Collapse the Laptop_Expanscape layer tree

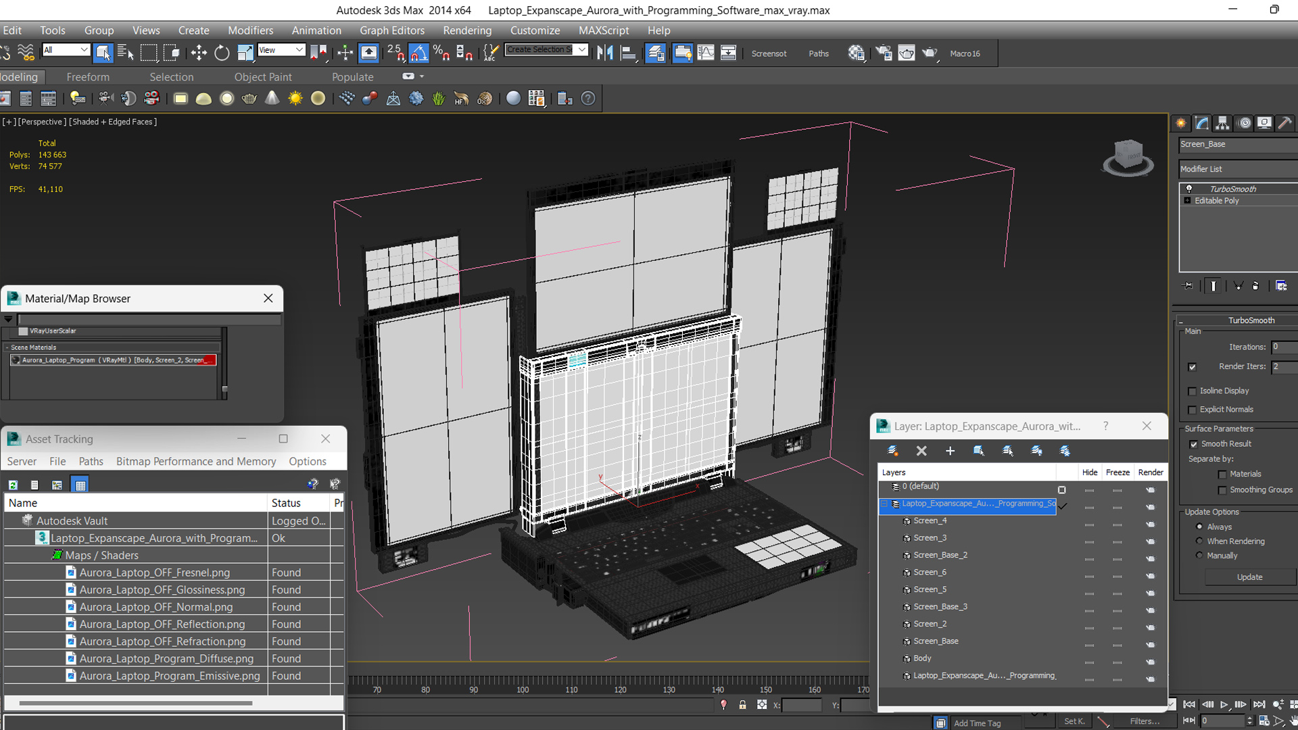pyautogui.click(x=884, y=504)
